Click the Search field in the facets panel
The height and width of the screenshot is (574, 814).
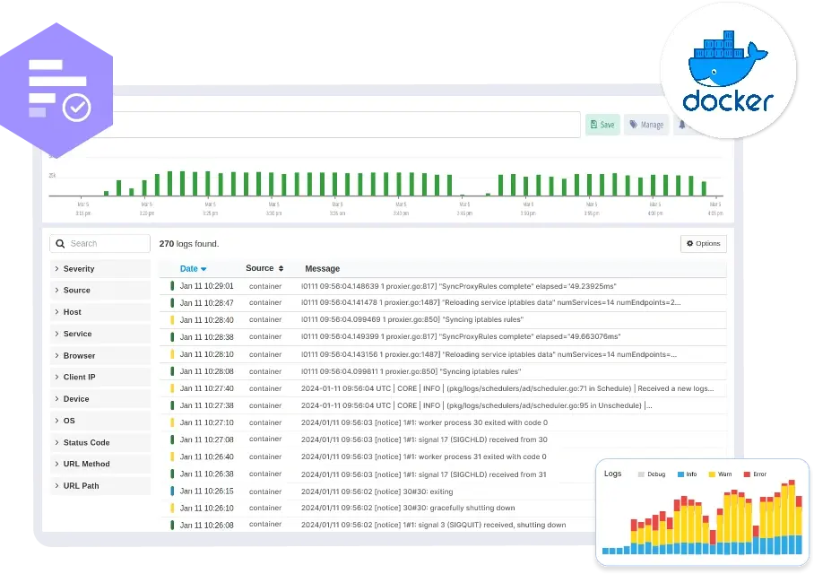pyautogui.click(x=100, y=244)
